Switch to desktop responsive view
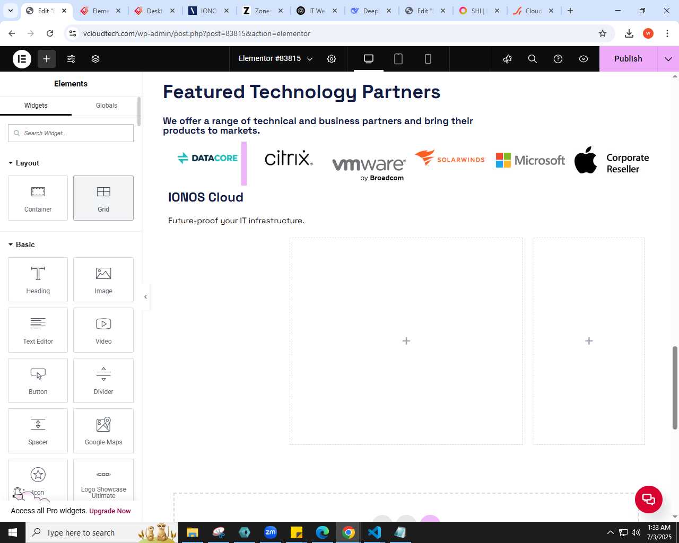Image resolution: width=679 pixels, height=543 pixels. pyautogui.click(x=369, y=59)
